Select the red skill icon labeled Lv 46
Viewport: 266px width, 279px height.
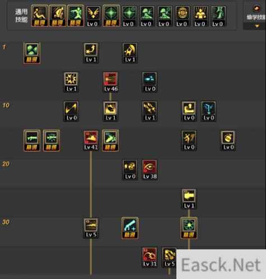[110, 82]
